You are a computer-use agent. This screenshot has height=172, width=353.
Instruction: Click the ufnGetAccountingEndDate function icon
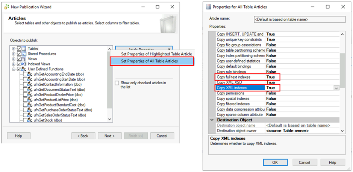[x=30, y=74]
